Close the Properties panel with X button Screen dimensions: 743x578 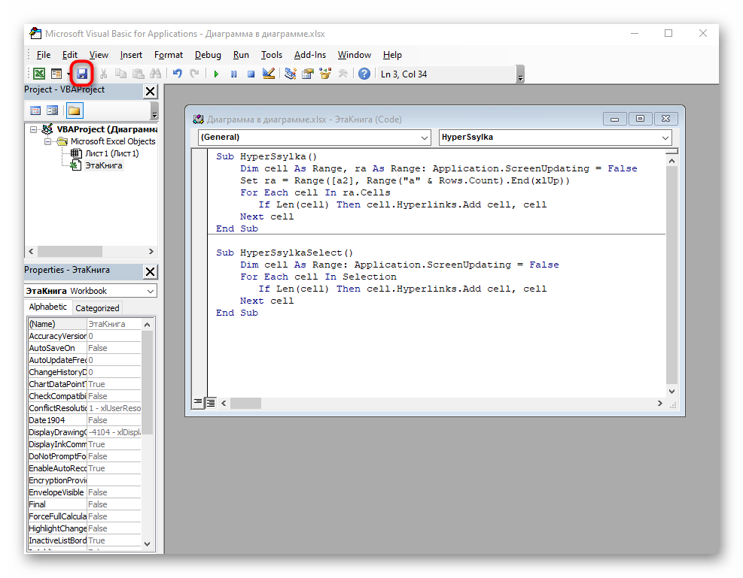(151, 271)
